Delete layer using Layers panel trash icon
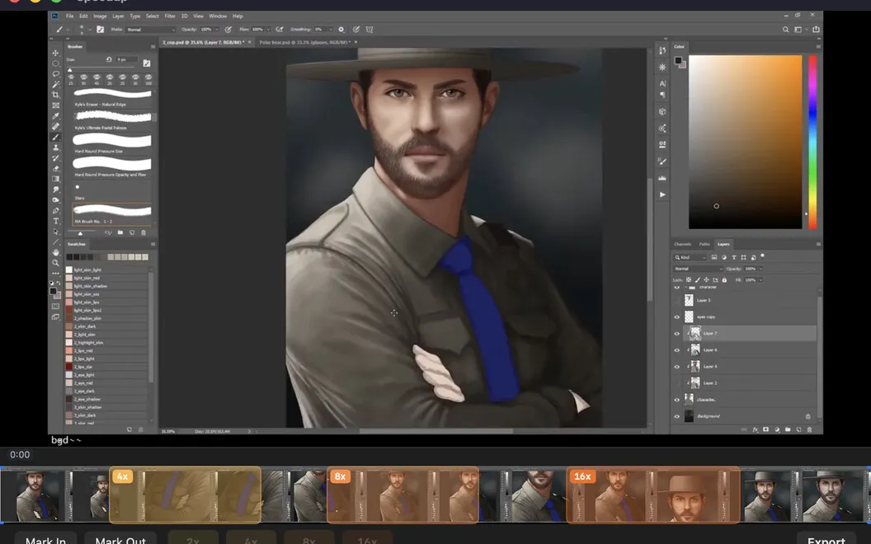 809,429
